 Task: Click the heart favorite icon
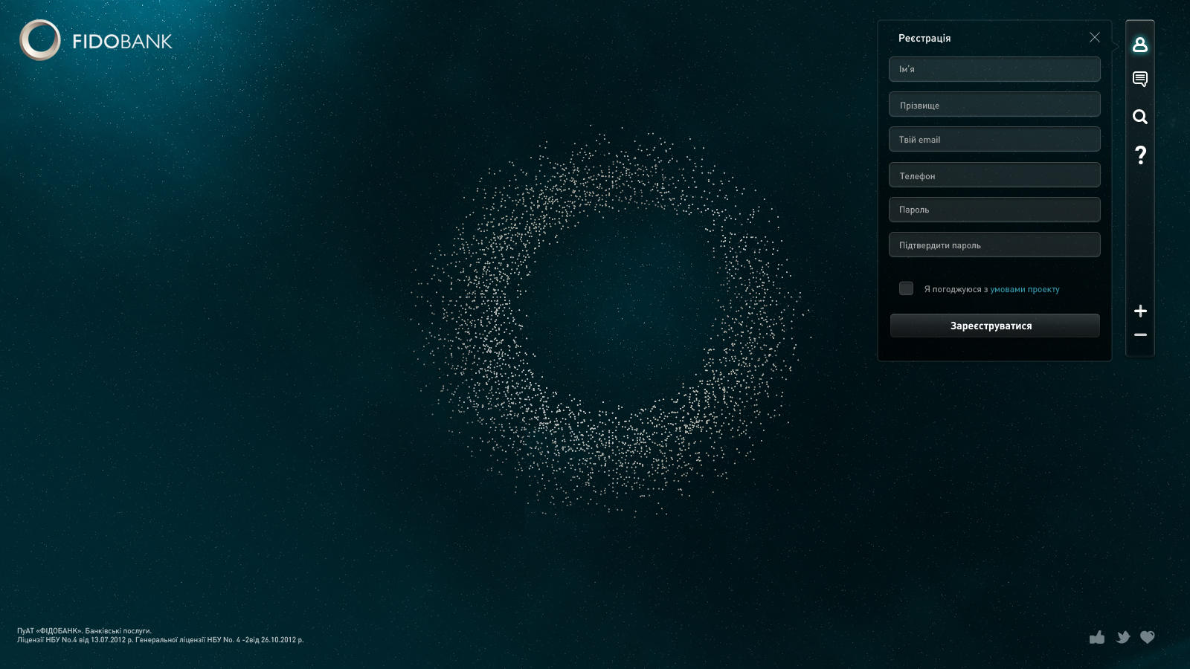coord(1148,637)
